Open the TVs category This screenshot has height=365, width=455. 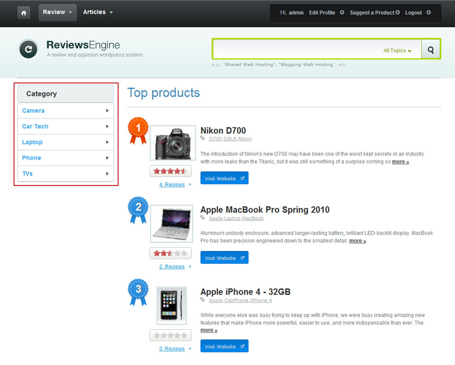27,174
